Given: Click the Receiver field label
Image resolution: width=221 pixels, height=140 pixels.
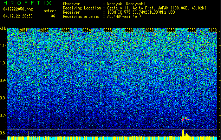Looking at the screenshot, I should (x=71, y=12).
